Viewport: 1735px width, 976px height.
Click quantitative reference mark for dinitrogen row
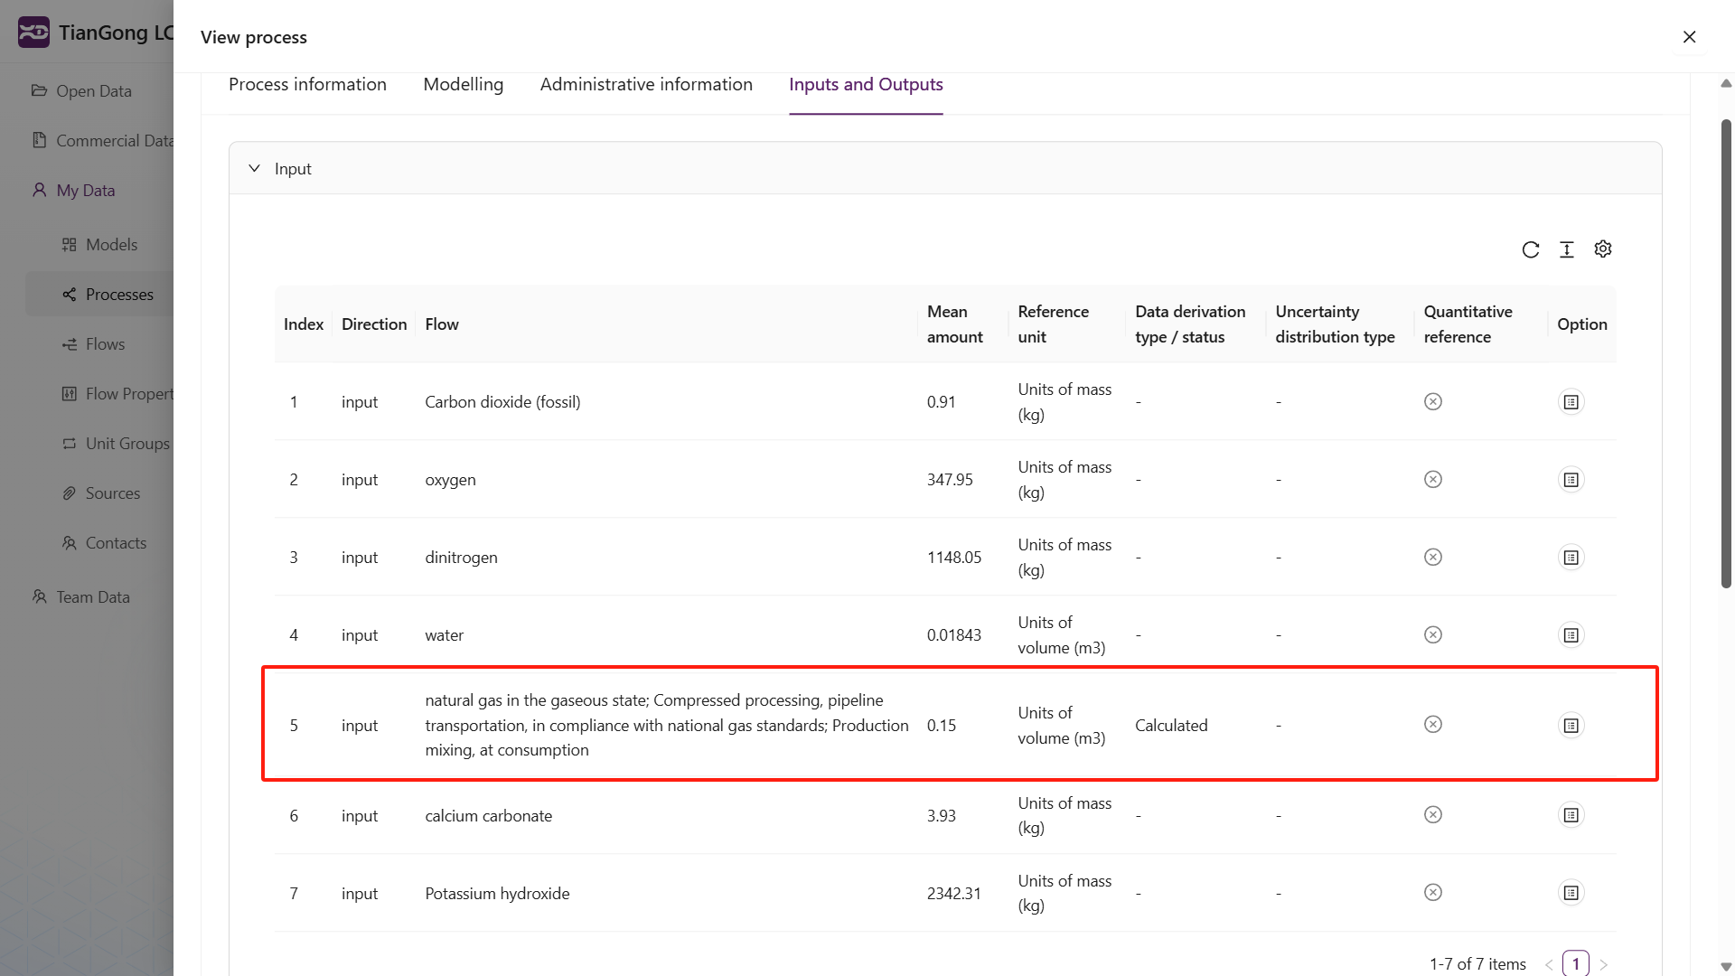pos(1432,557)
